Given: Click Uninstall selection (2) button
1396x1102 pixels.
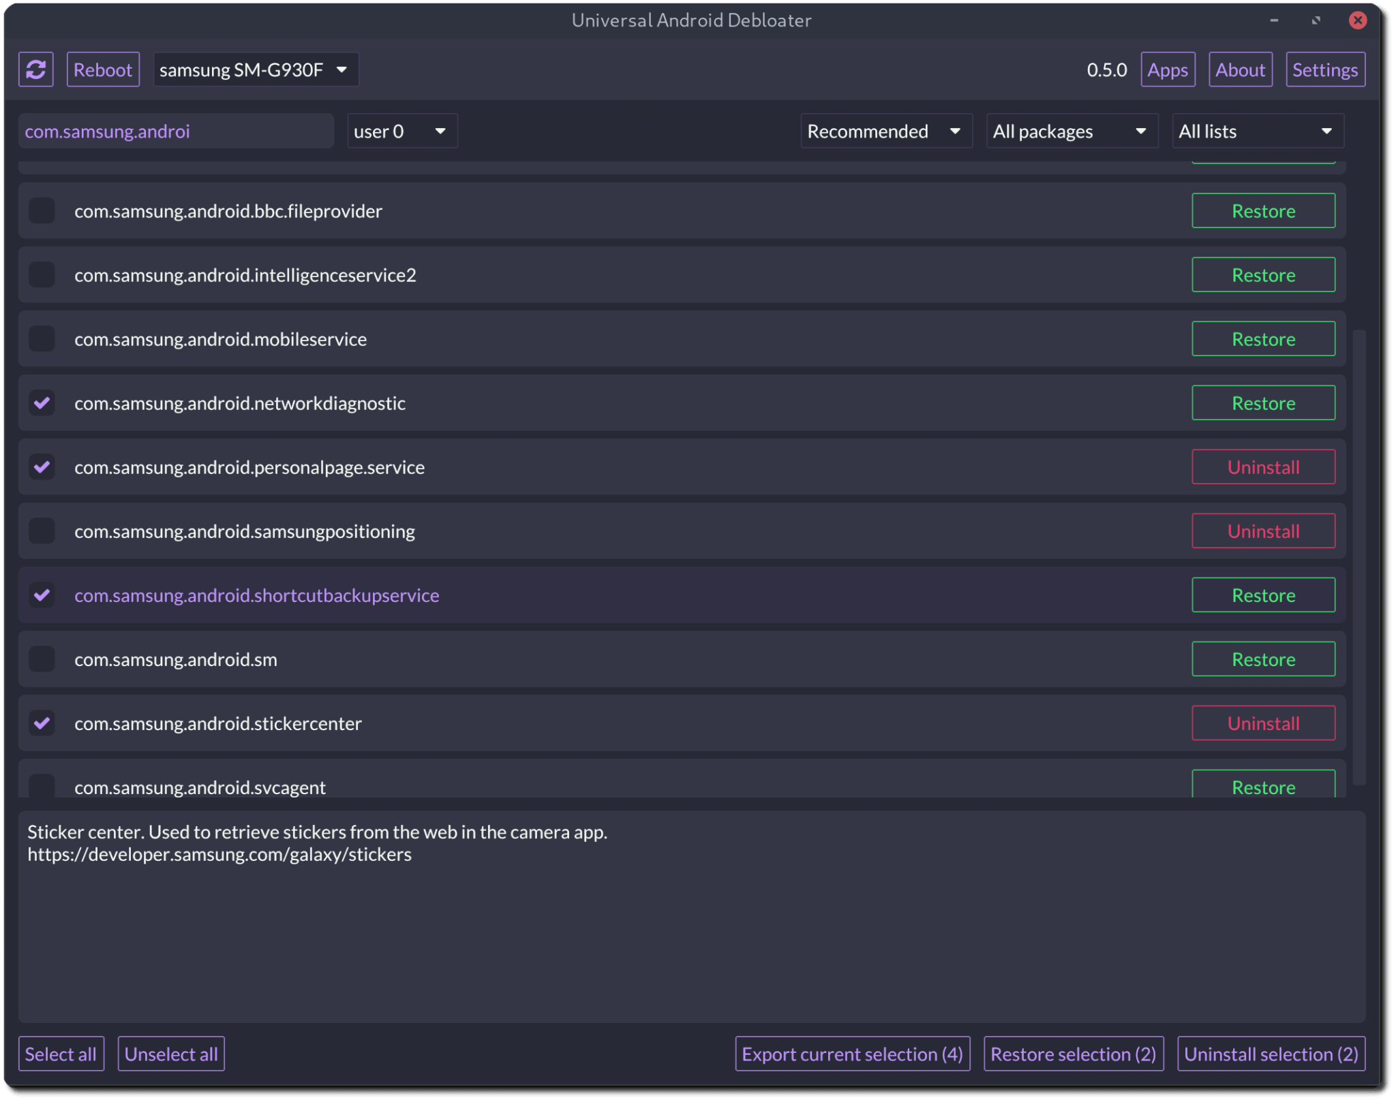Looking at the screenshot, I should tap(1270, 1053).
